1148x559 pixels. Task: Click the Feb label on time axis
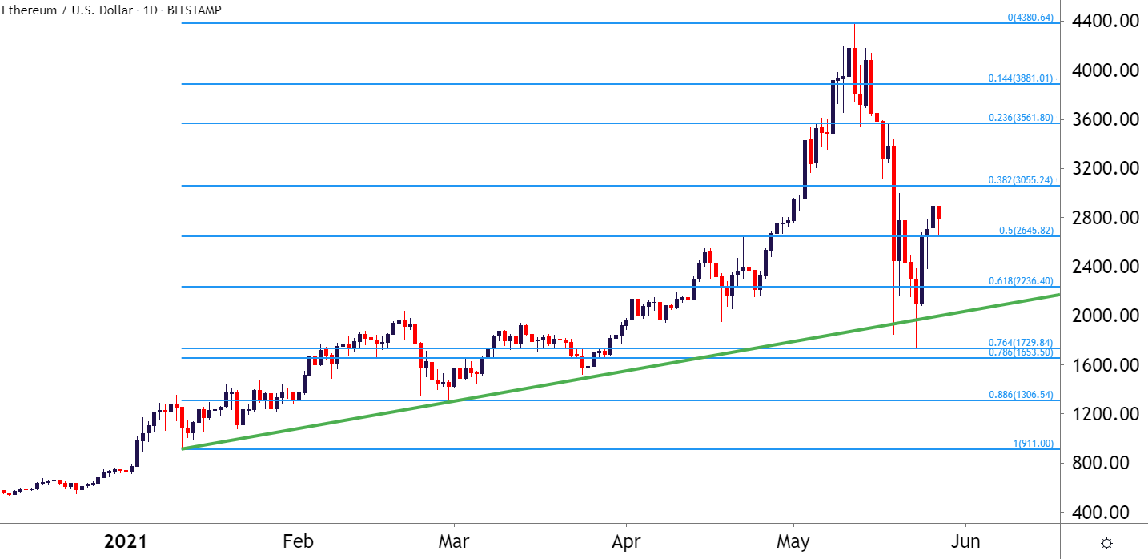click(299, 541)
